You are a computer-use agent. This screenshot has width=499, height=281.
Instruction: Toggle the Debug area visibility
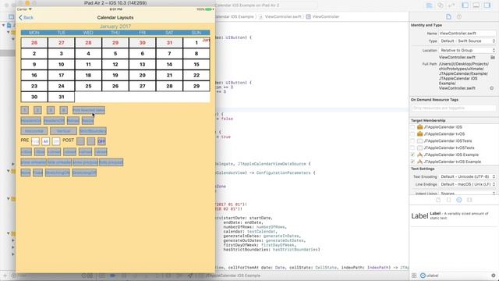(476, 5)
